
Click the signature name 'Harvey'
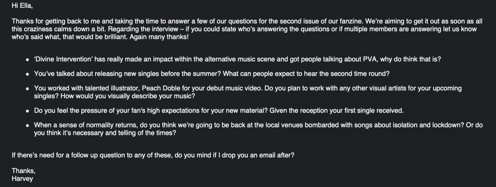tap(22, 179)
